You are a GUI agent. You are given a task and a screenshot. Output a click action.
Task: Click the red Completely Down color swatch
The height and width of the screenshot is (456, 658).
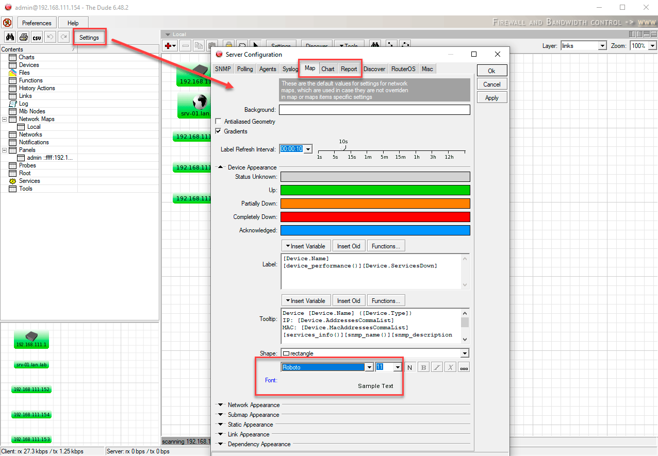(x=375, y=217)
